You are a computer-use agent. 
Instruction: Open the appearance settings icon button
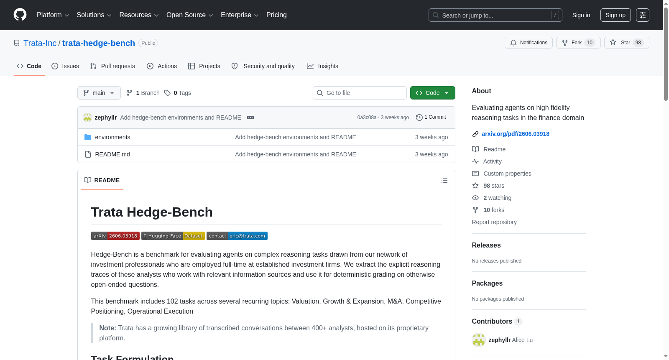click(643, 15)
